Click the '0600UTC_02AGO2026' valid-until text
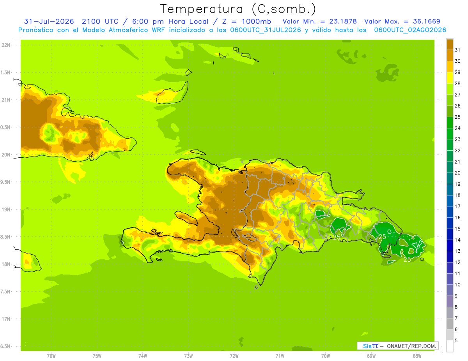The width and height of the screenshot is (468, 361). pyautogui.click(x=410, y=30)
